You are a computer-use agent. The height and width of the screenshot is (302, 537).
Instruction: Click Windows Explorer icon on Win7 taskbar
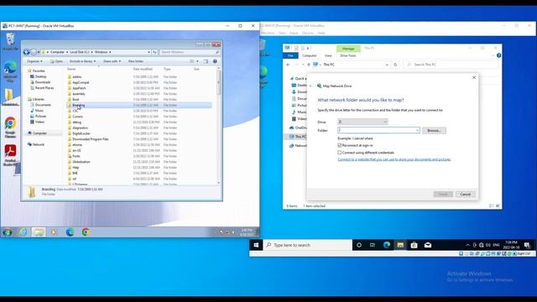(x=39, y=232)
